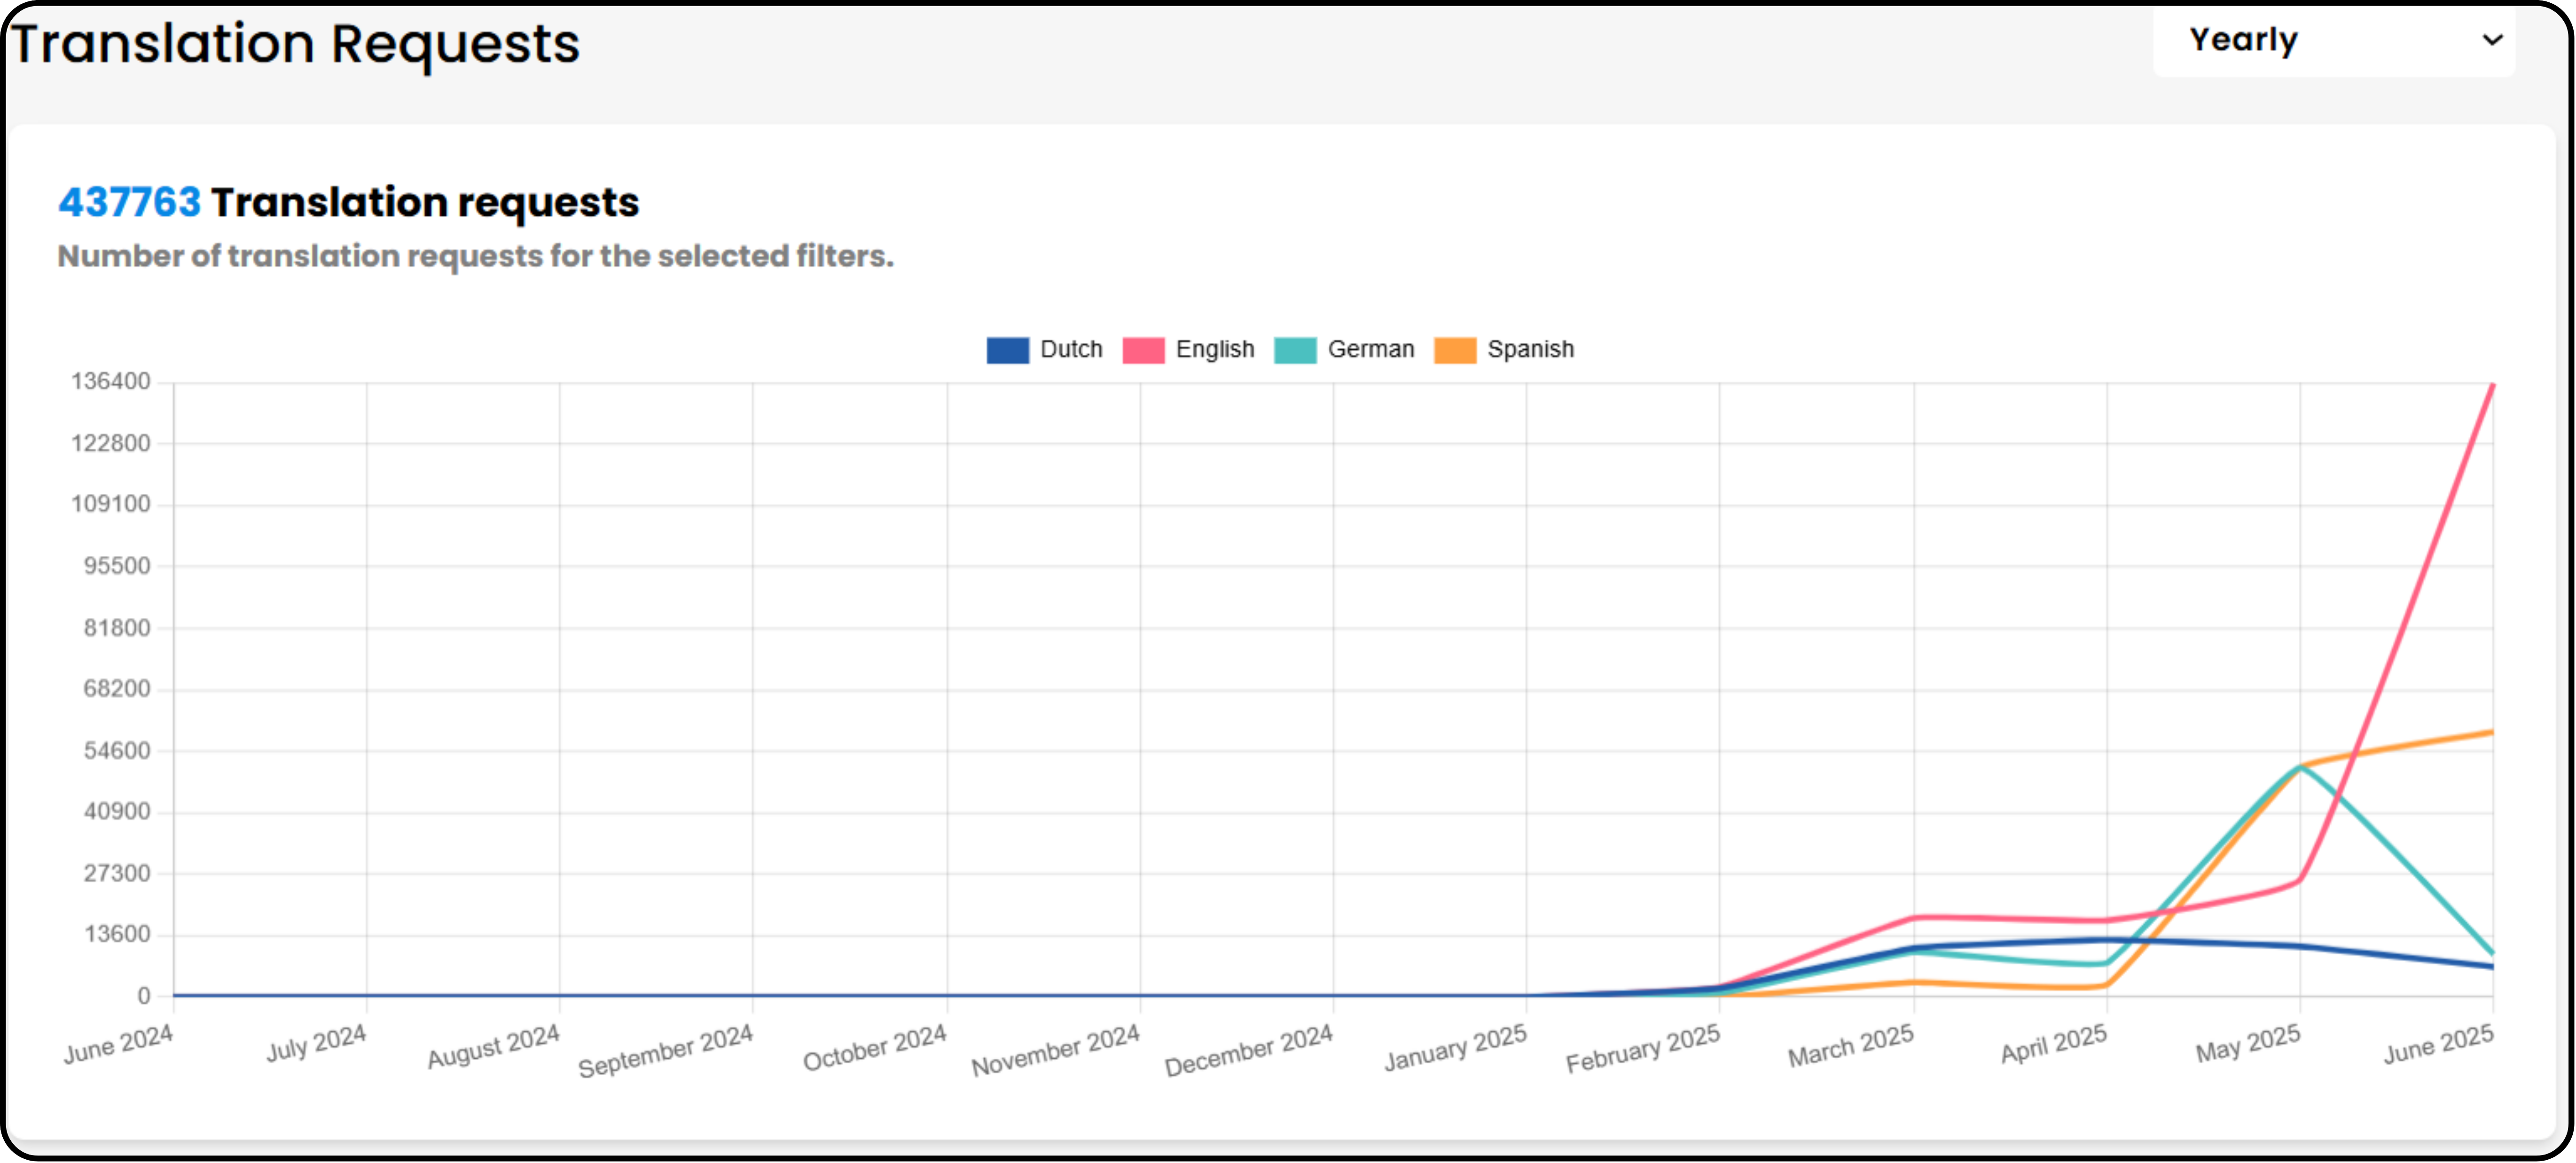The width and height of the screenshot is (2576, 1163).
Task: Click the German line peak at May 2025
Action: point(2300,768)
